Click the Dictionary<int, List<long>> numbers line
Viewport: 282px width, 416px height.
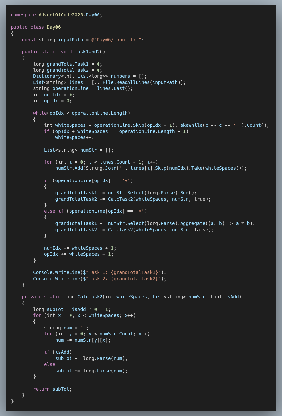[90, 76]
